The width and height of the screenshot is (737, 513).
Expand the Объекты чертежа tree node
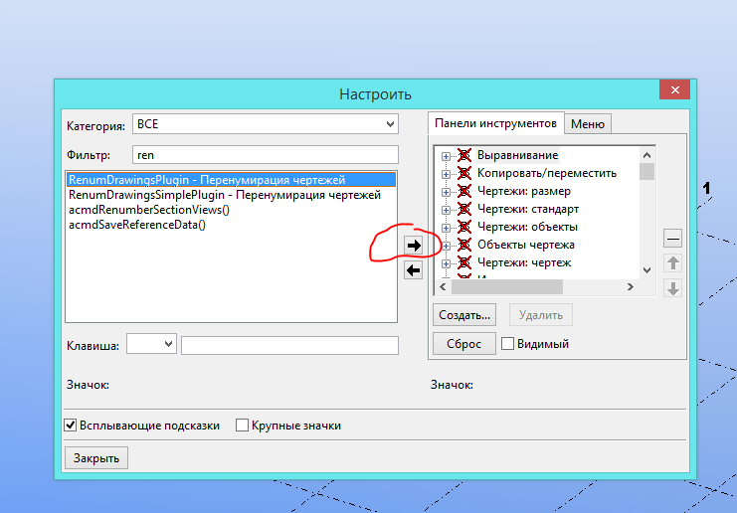pyautogui.click(x=446, y=246)
